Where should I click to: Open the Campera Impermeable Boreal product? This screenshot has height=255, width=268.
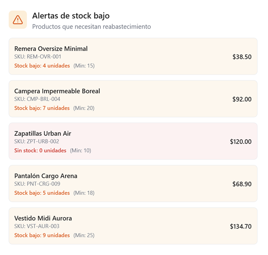click(x=57, y=91)
